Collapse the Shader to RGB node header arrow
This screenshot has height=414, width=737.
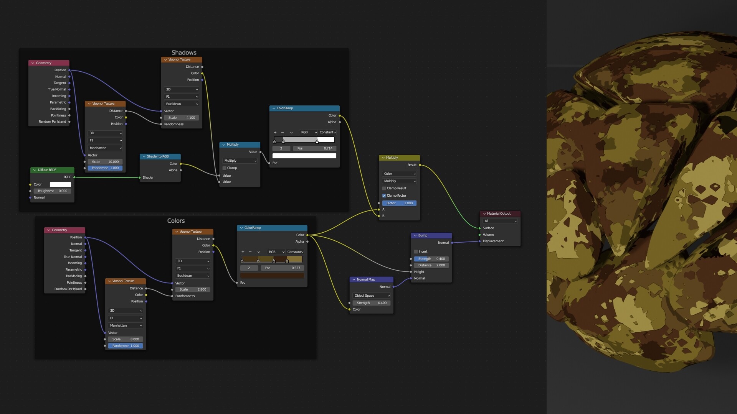(144, 157)
